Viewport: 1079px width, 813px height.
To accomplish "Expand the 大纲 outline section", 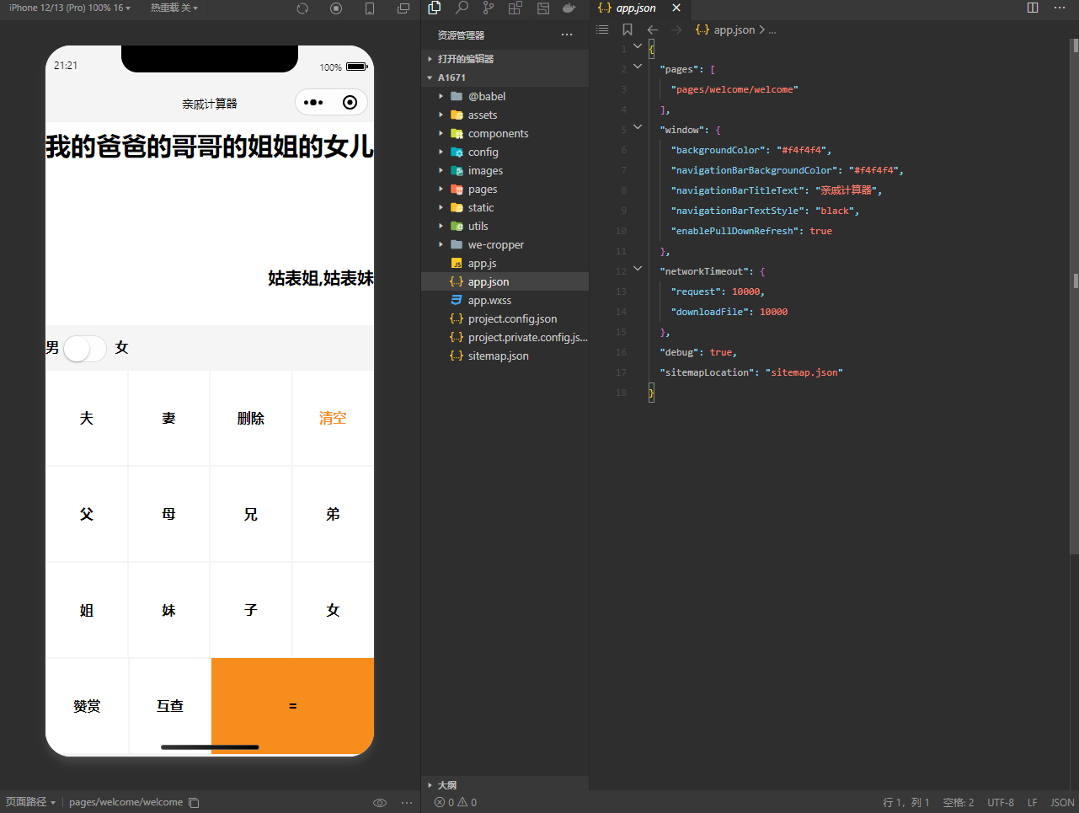I will 505,784.
